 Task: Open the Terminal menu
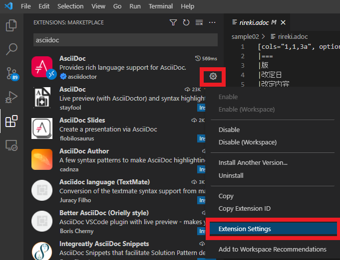(160, 6)
